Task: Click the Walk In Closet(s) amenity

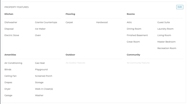Action: point(44,89)
